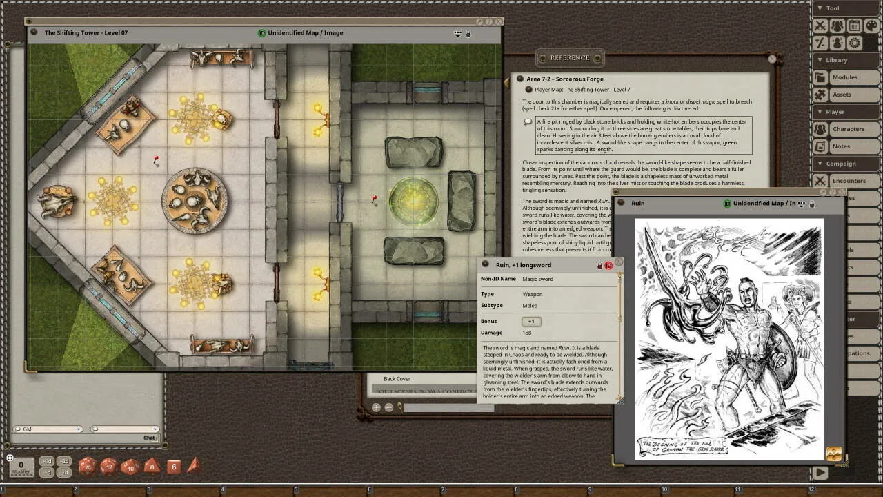The height and width of the screenshot is (497, 883).
Task: Click the Damage value '1d8'
Action: pos(527,333)
